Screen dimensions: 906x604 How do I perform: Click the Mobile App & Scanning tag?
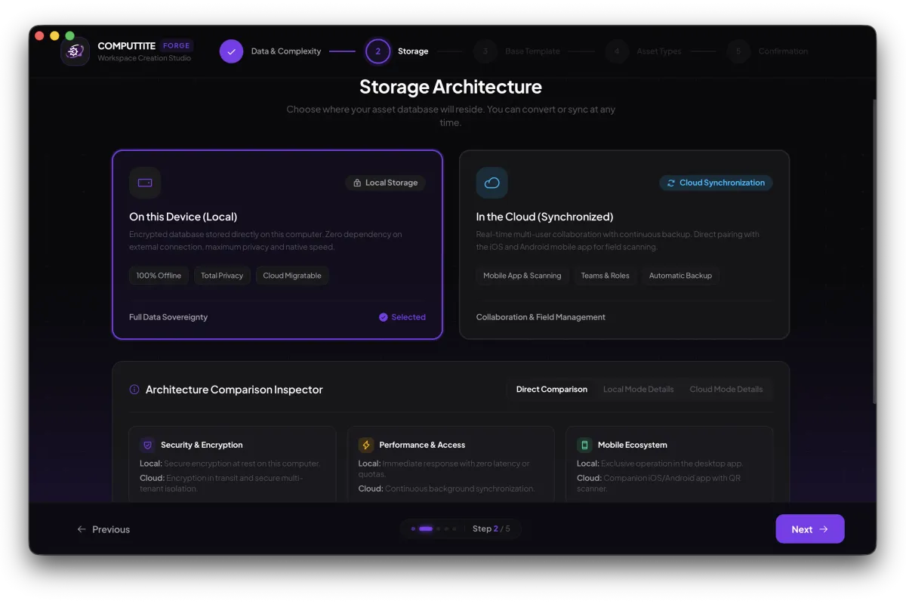522,276
